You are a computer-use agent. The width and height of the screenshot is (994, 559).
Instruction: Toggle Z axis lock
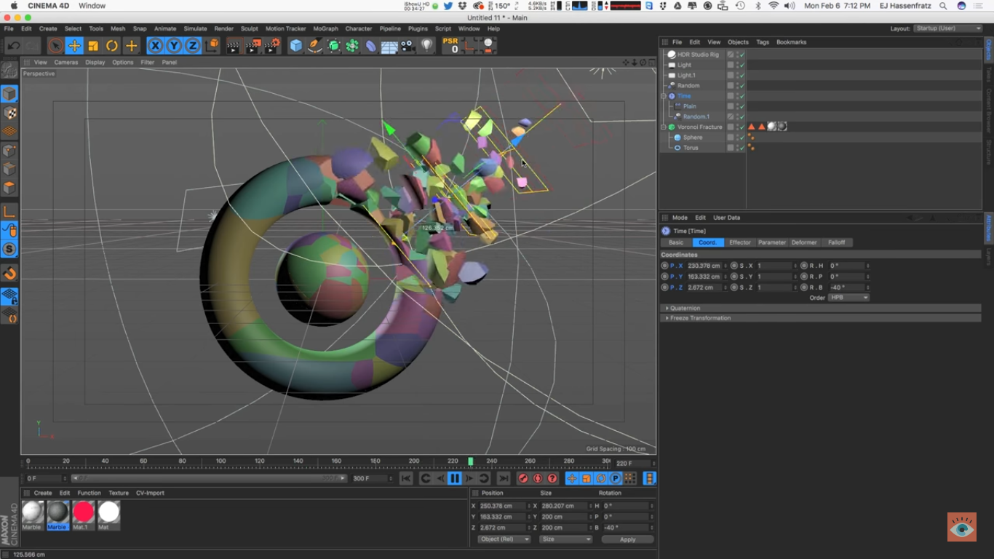(192, 46)
